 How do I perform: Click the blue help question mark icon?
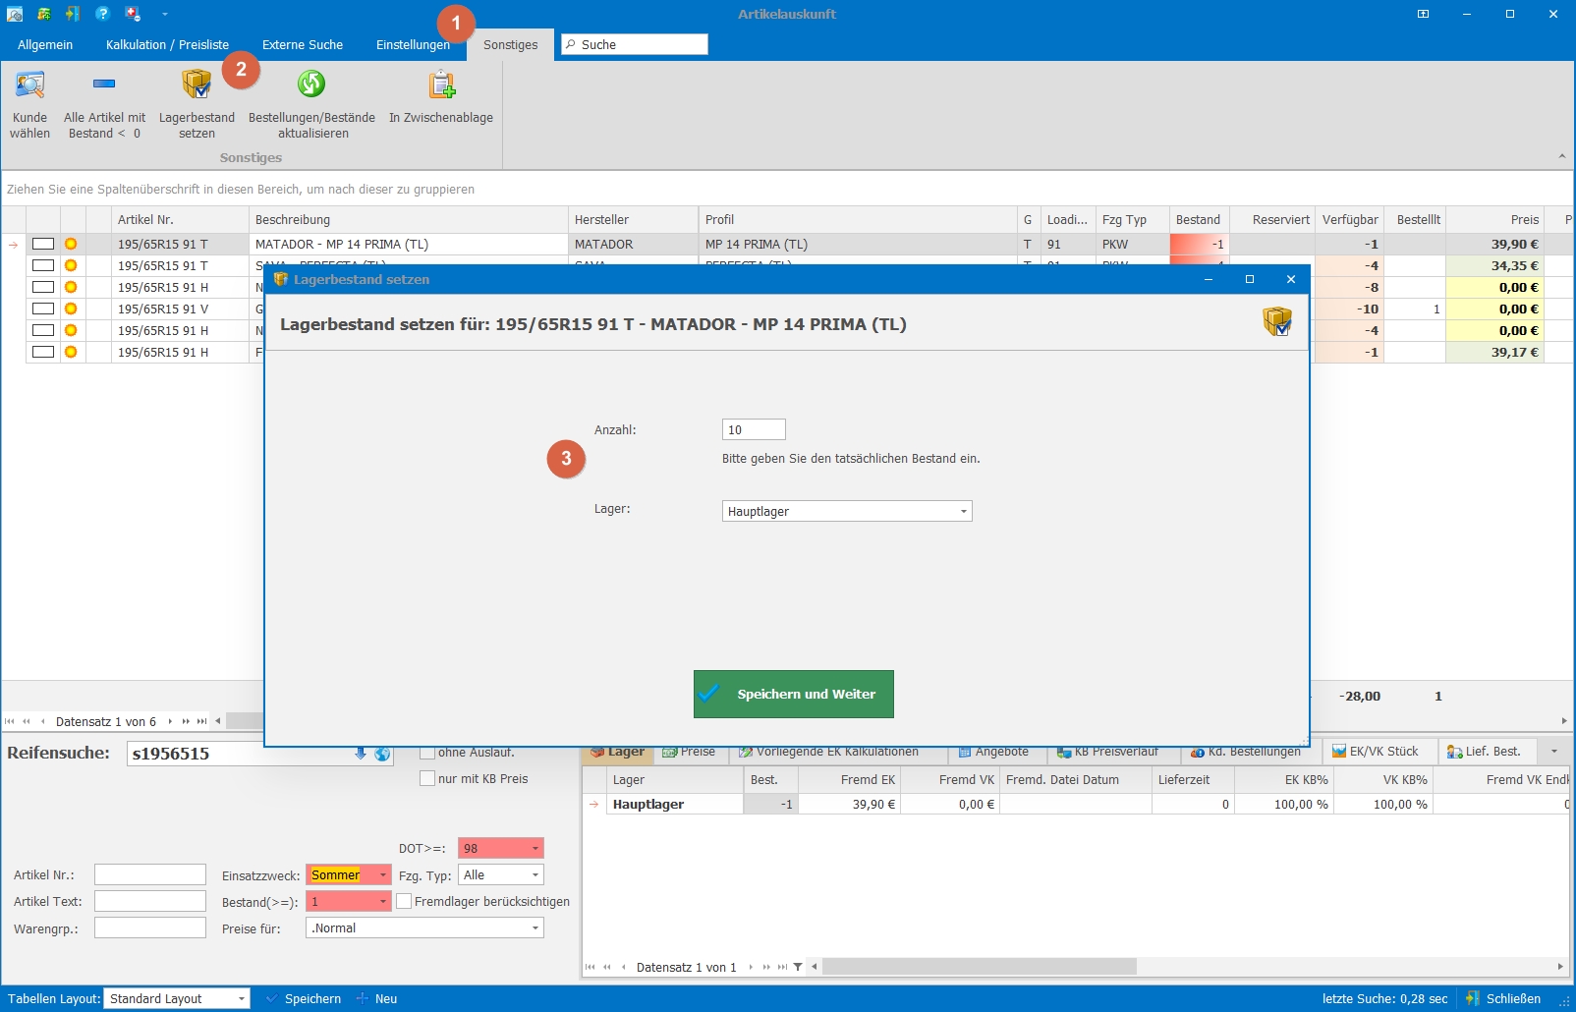click(102, 14)
